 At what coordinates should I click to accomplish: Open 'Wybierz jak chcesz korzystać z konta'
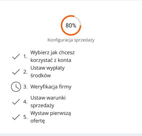click(53, 56)
